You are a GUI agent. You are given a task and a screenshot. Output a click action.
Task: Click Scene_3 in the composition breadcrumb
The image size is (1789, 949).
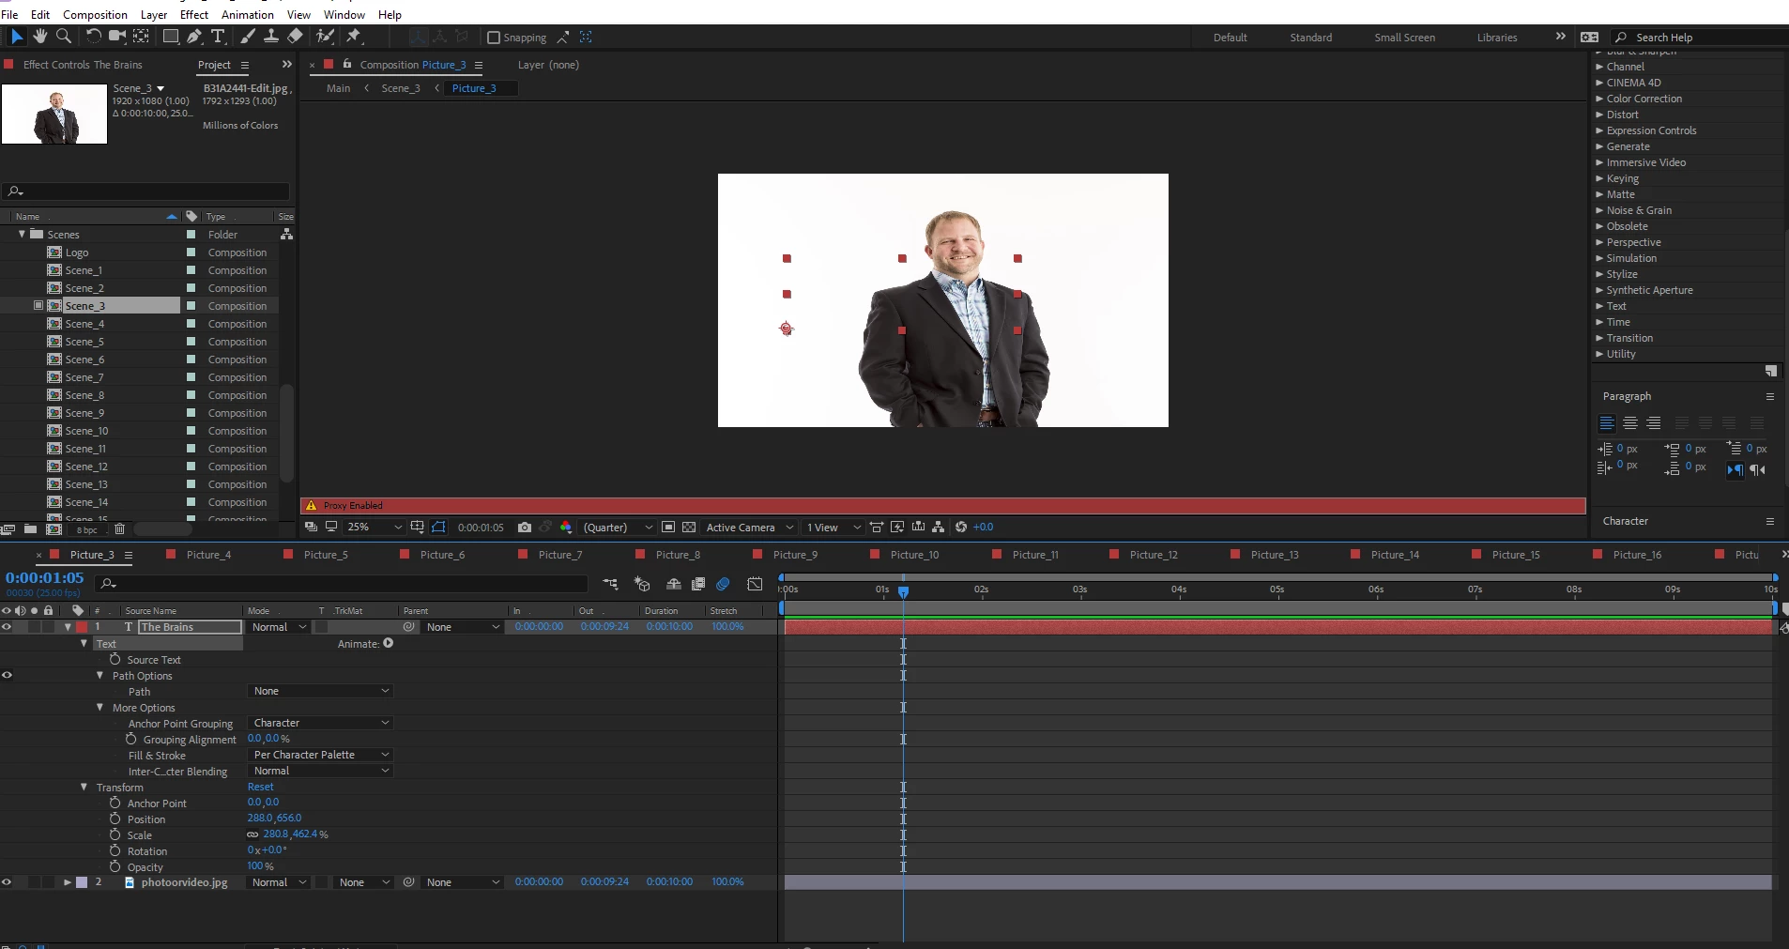click(x=401, y=88)
